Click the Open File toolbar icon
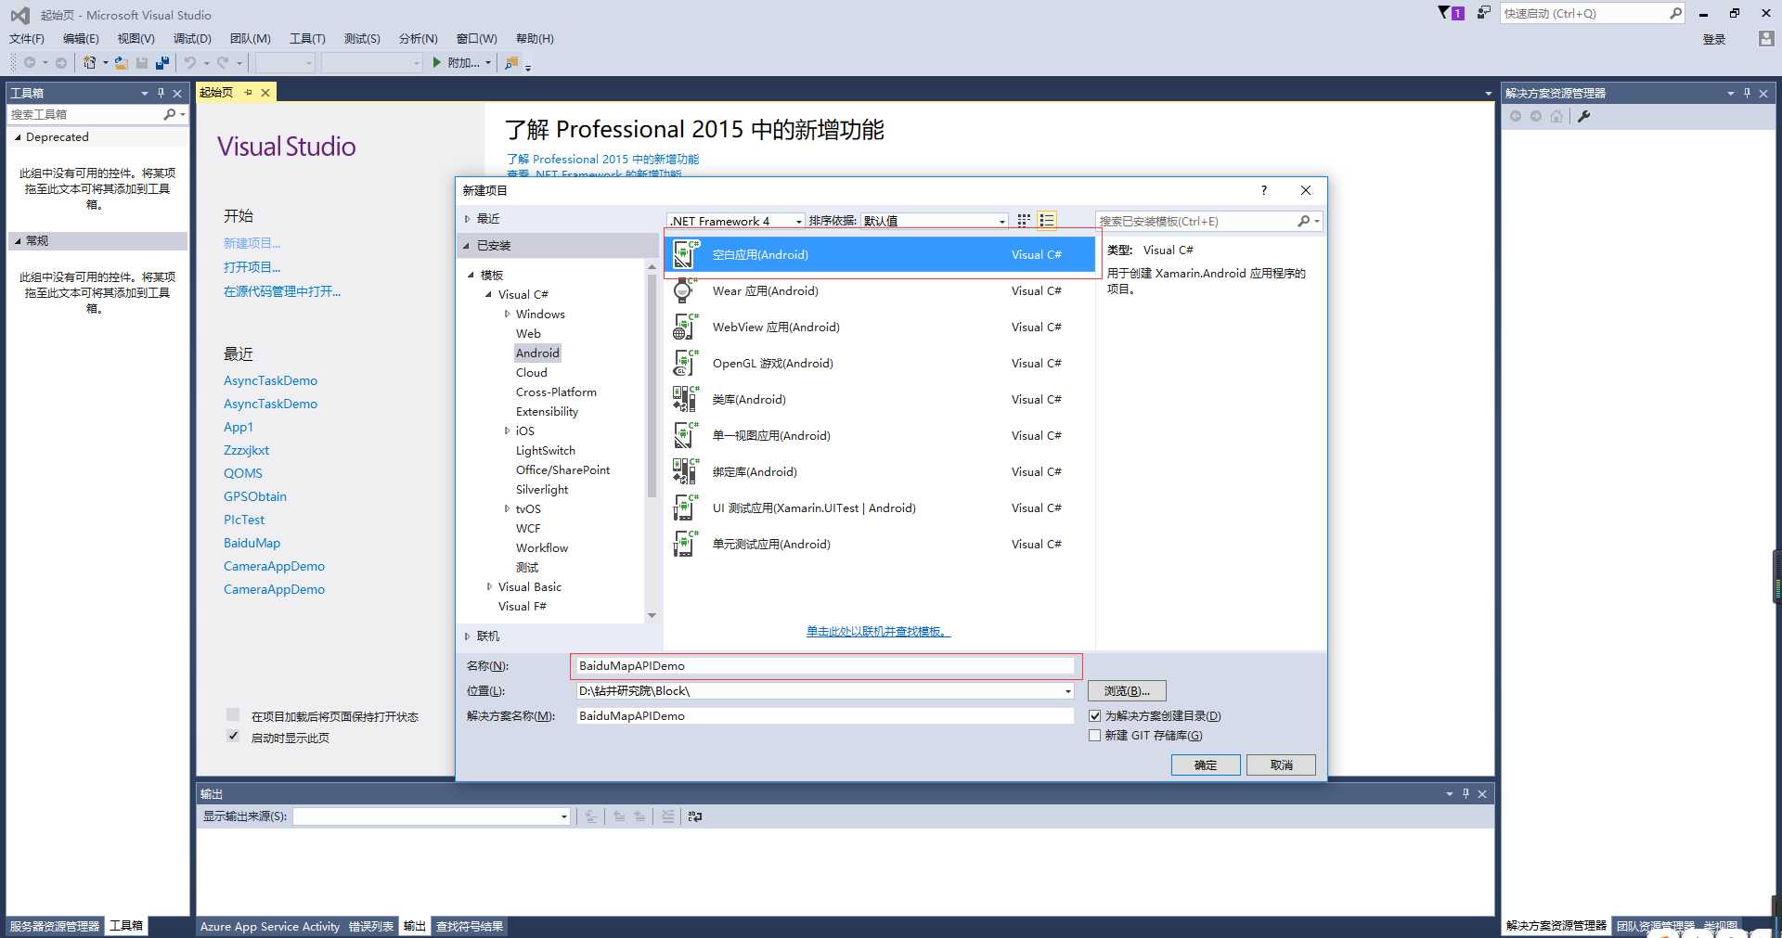Viewport: 1782px width, 938px height. (x=122, y=62)
